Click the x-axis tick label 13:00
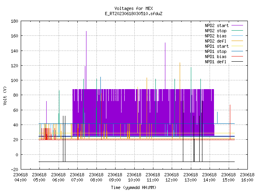This screenshot has height=191, width=255. (x=190, y=180)
